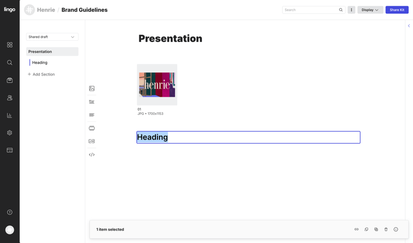Select the Presentation section in the sidebar
The image size is (413, 243).
pyautogui.click(x=52, y=52)
